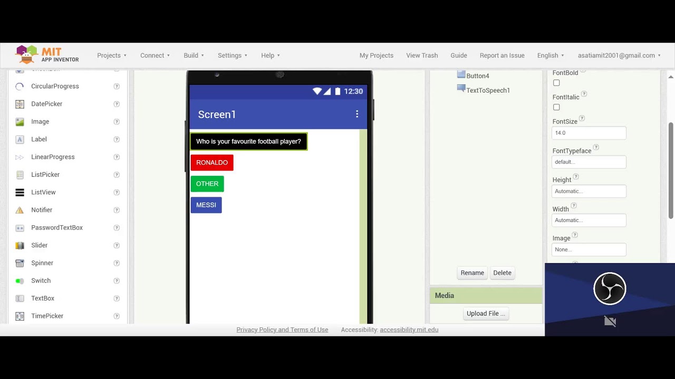Open the Projects dropdown menu
This screenshot has height=379, width=675.
click(x=112, y=55)
